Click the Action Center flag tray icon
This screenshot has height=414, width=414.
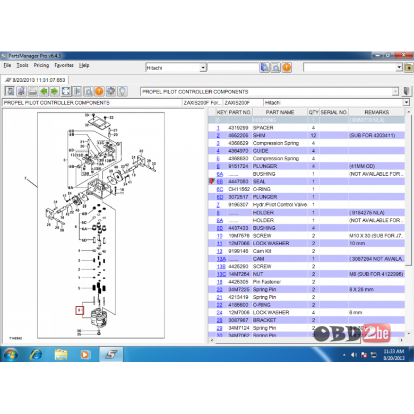364,355
